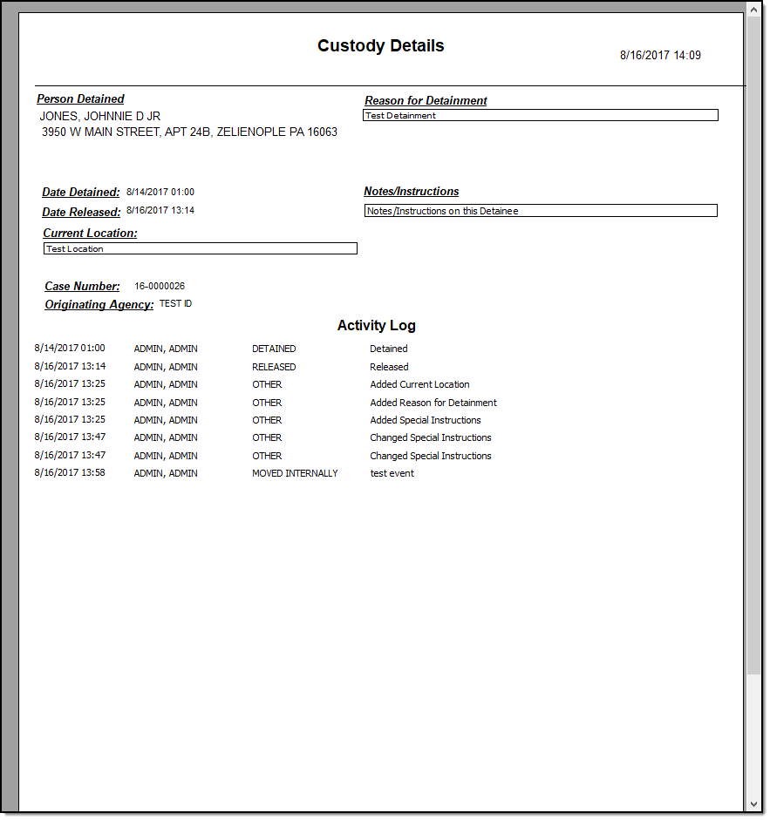770x820 pixels.
Task: Click the Added Reason for Detainment log description
Action: click(x=433, y=403)
